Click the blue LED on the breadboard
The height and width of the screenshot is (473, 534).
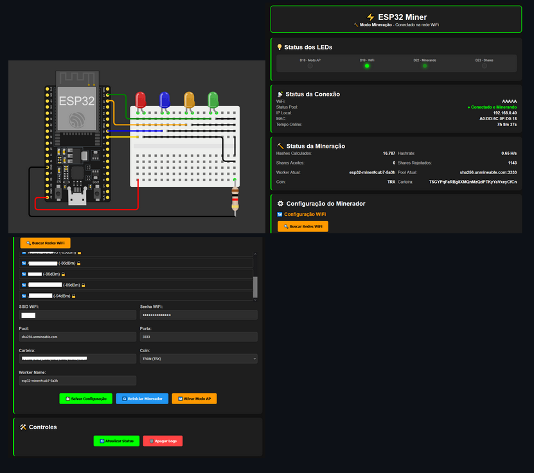click(165, 100)
